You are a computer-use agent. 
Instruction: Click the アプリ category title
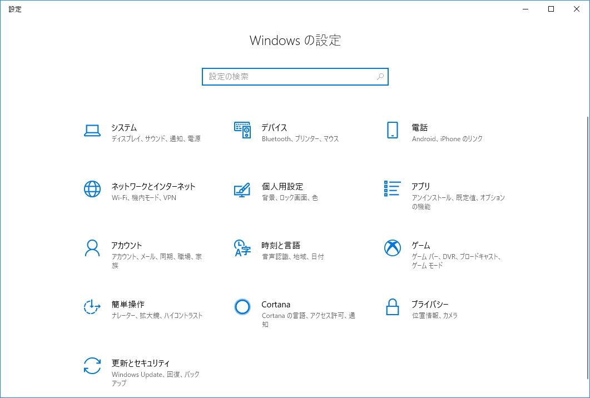pos(421,187)
